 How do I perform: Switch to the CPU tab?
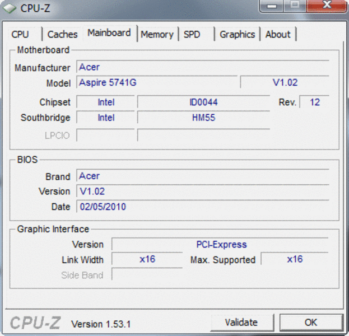pos(20,35)
